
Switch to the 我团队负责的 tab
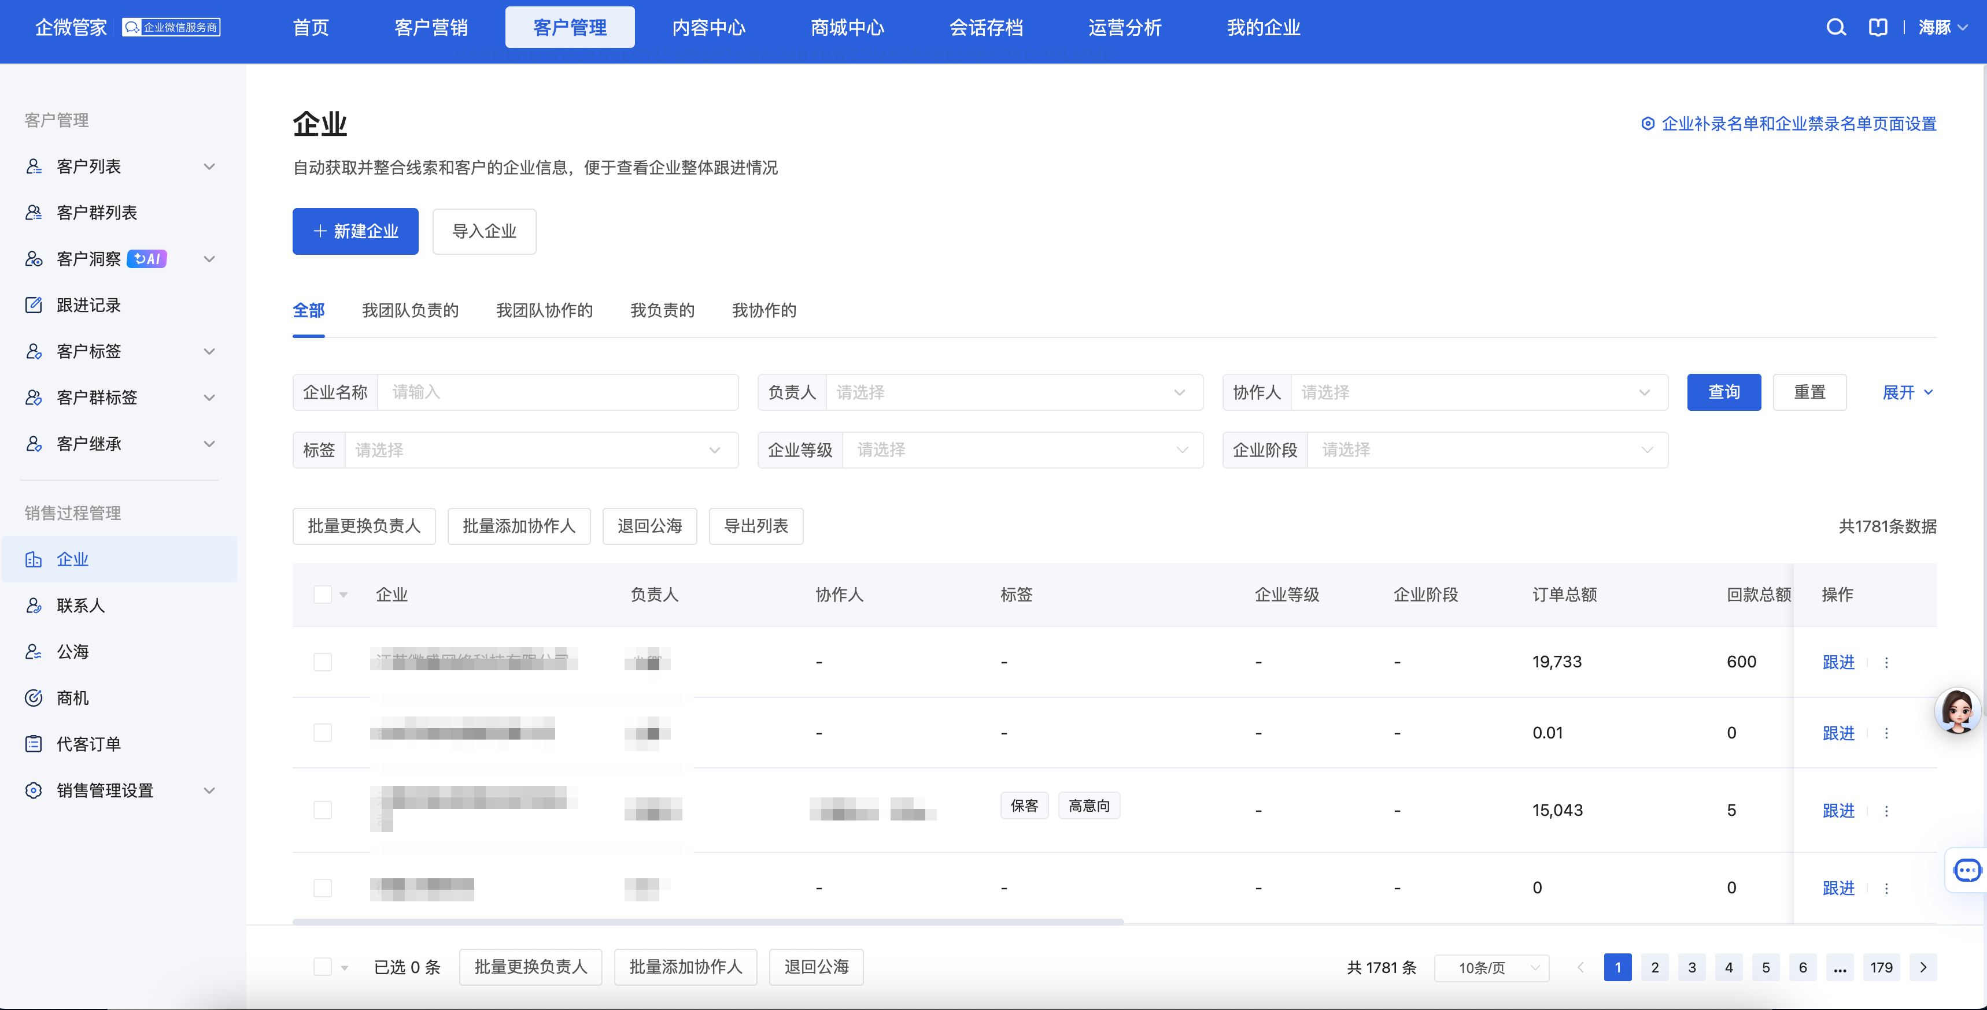pos(411,311)
